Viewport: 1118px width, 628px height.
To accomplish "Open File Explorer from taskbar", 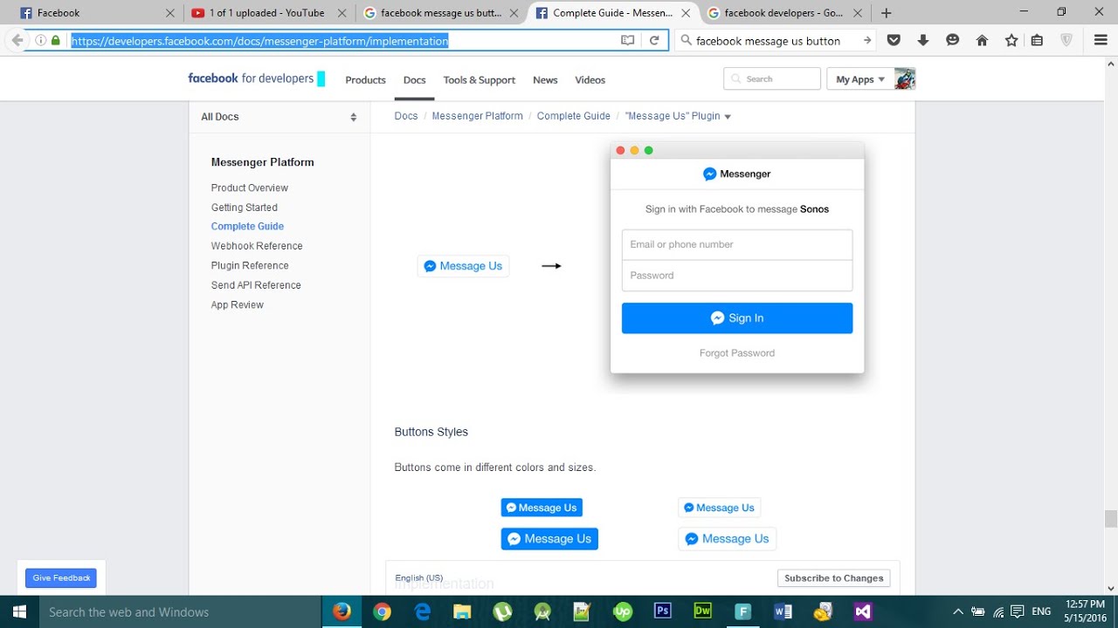I will tap(462, 611).
